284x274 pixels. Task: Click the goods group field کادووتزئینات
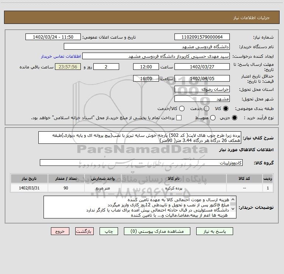(x=141, y=163)
